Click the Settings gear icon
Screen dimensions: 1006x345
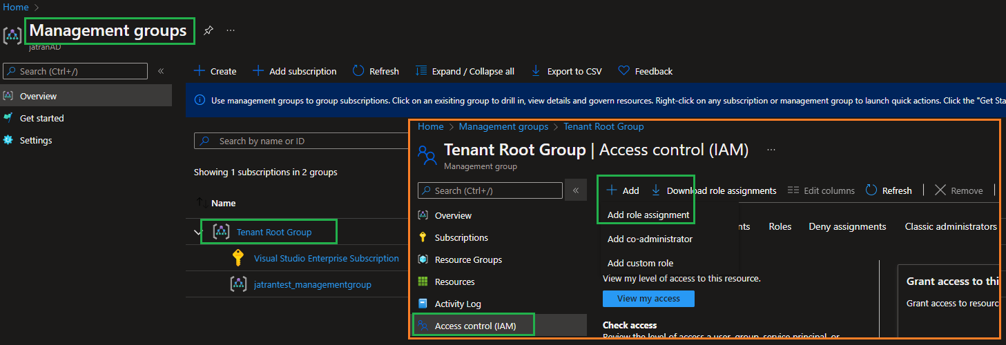[8, 140]
